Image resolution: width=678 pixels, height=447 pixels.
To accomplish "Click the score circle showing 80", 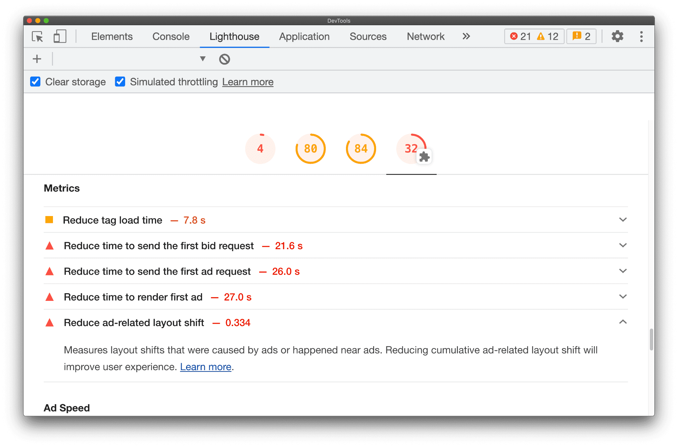I will click(309, 148).
